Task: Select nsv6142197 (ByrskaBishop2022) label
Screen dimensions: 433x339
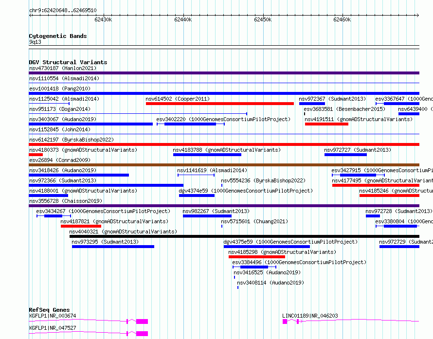Action: pyautogui.click(x=72, y=140)
